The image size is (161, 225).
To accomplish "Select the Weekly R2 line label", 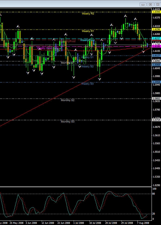I will pos(88,14).
